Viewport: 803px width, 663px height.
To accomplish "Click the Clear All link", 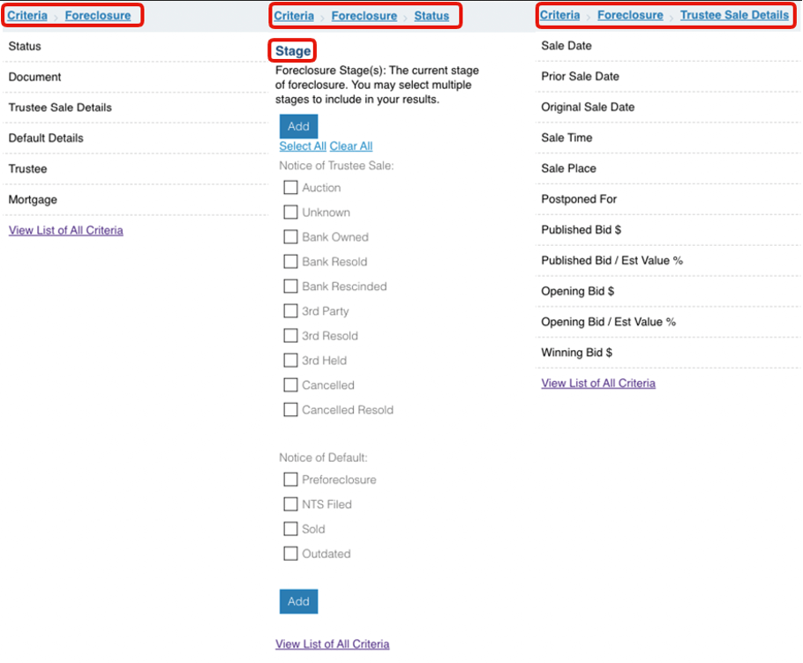I will click(351, 146).
